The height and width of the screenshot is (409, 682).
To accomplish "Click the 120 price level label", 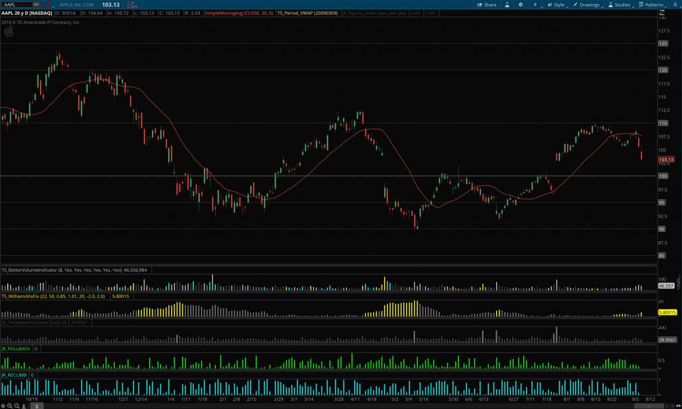I will (x=663, y=70).
